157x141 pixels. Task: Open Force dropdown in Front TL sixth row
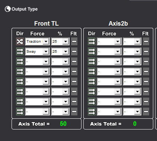point(37,92)
